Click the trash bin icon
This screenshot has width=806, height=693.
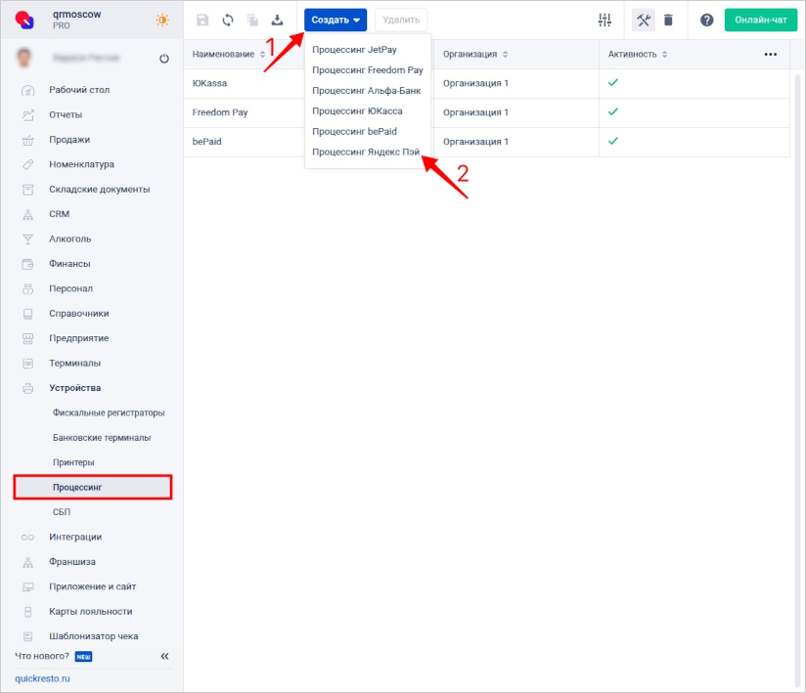[668, 21]
